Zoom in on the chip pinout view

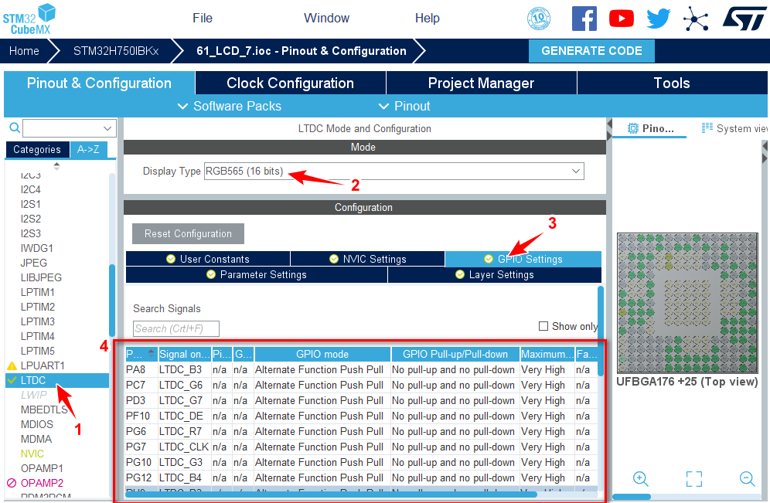640,478
